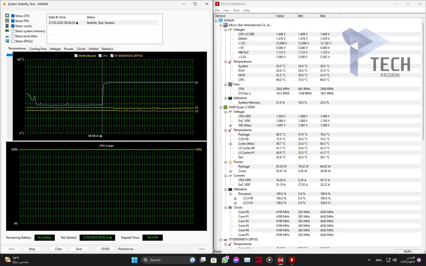This screenshot has height=266, width=426.
Task: Switch to the Cooling Fans tab
Action: coord(38,49)
